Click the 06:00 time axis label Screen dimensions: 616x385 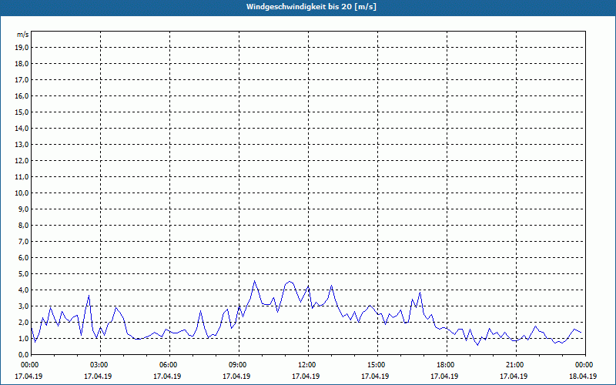tap(169, 365)
